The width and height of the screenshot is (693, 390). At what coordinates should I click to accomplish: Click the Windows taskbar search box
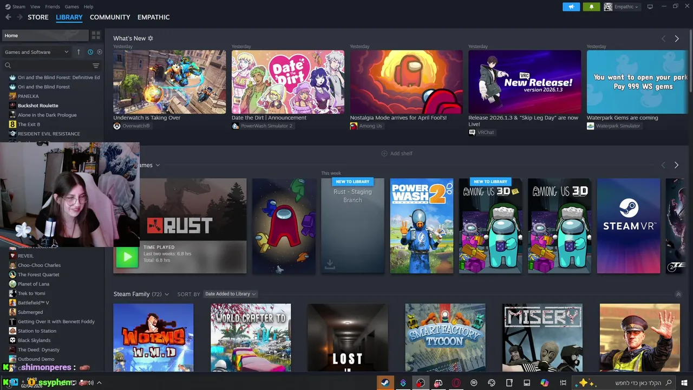tap(625, 383)
